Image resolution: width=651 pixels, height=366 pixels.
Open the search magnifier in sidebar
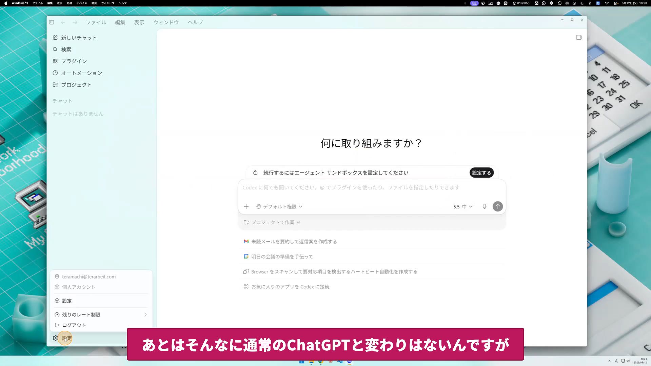click(x=55, y=49)
